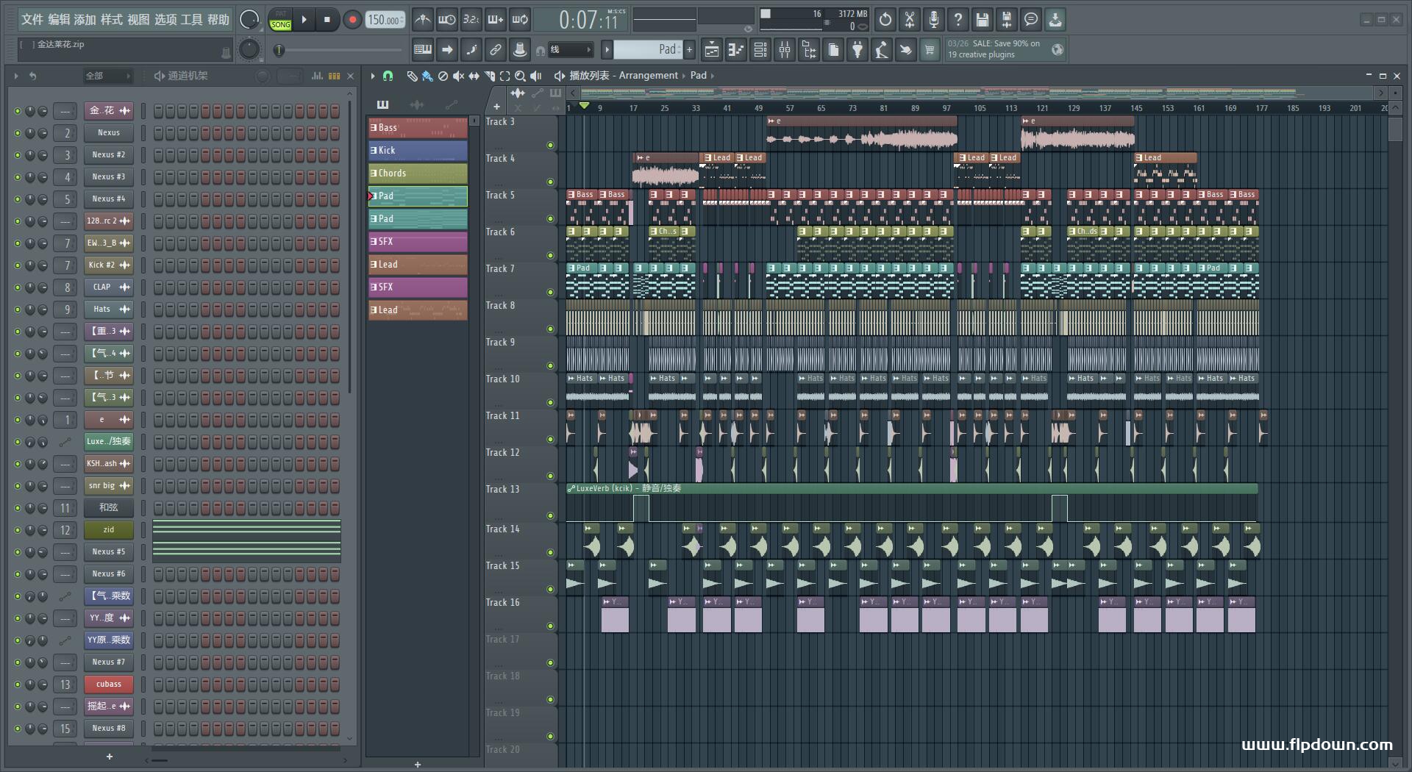Switch between PAT and SONG mode
Image resolution: width=1412 pixels, height=772 pixels.
[x=281, y=20]
